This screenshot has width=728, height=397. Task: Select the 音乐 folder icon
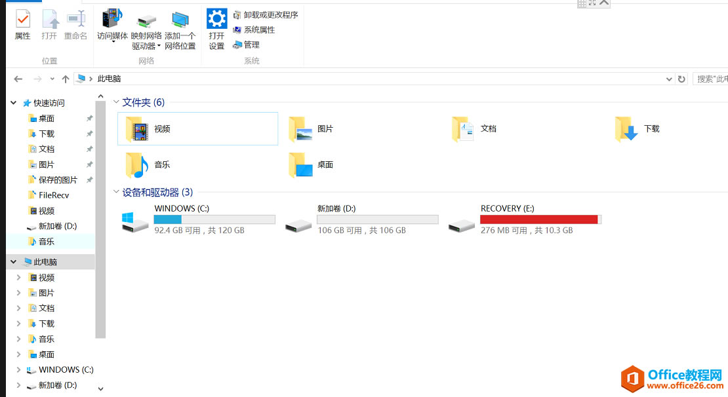coord(137,164)
